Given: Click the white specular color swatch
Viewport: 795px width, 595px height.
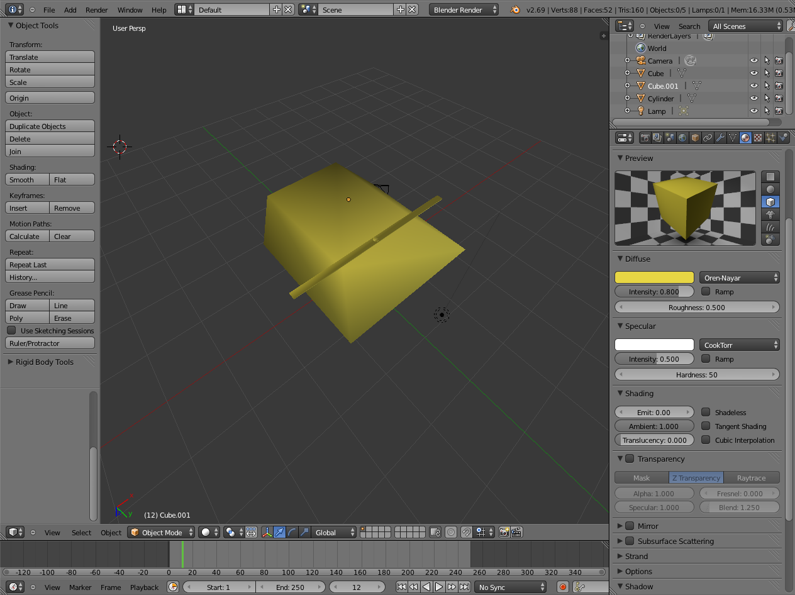Looking at the screenshot, I should [x=654, y=345].
